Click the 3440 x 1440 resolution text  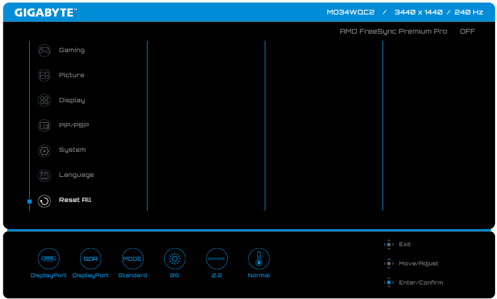[418, 12]
